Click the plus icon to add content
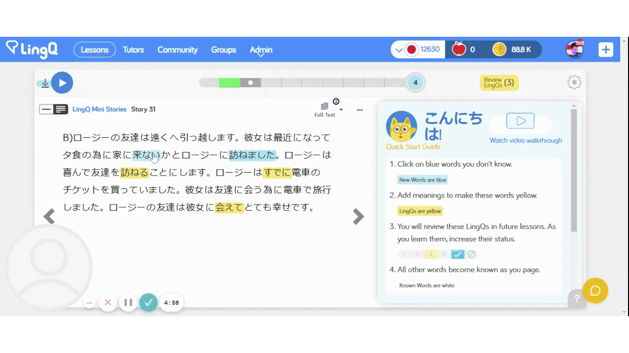Image resolution: width=629 pixels, height=353 pixels. pyautogui.click(x=605, y=50)
